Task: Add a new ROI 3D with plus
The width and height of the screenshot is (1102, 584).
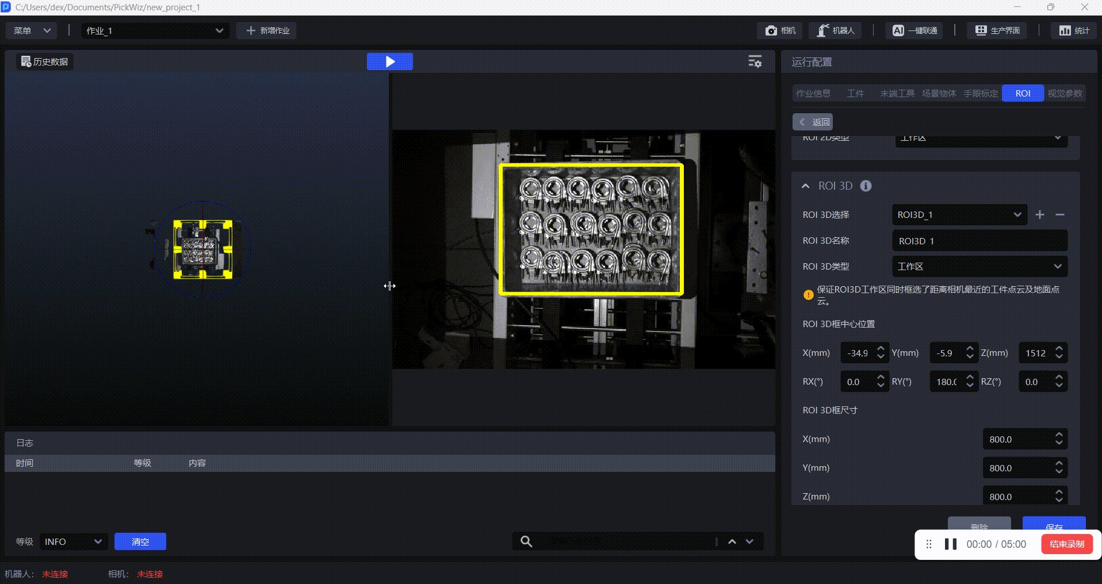Action: tap(1040, 214)
